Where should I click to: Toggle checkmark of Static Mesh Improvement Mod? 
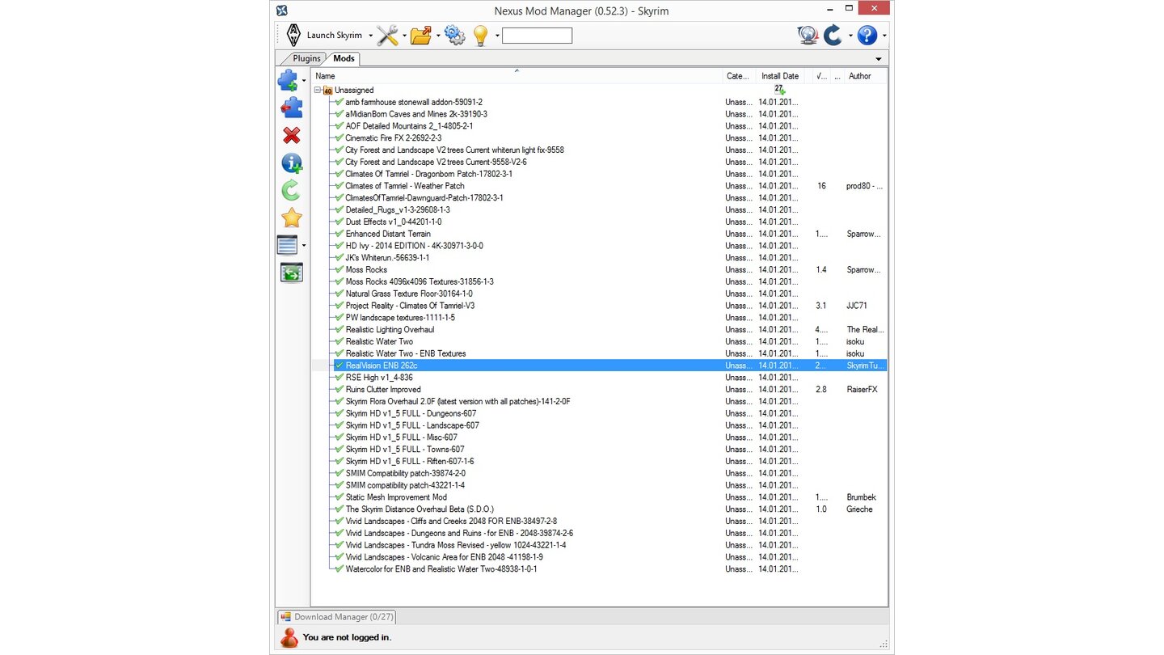[339, 497]
